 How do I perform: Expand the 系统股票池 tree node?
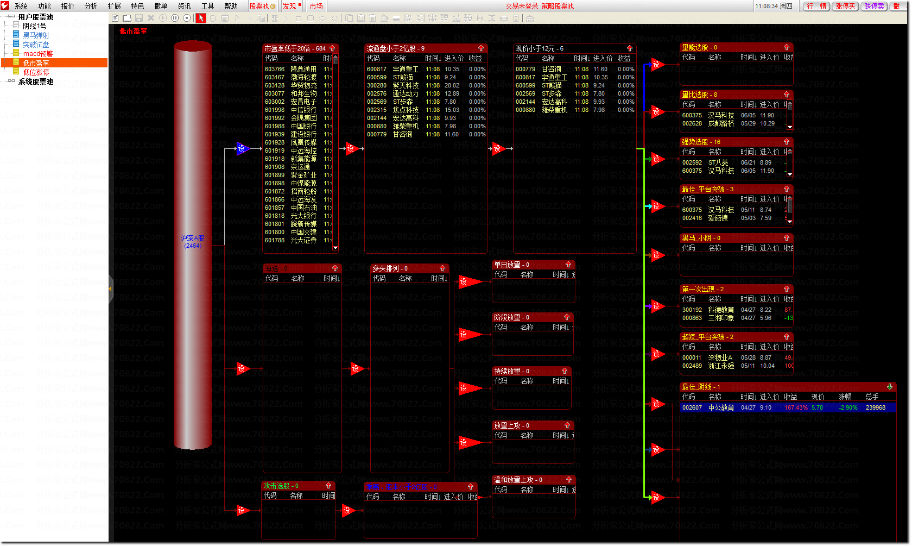(x=11, y=81)
